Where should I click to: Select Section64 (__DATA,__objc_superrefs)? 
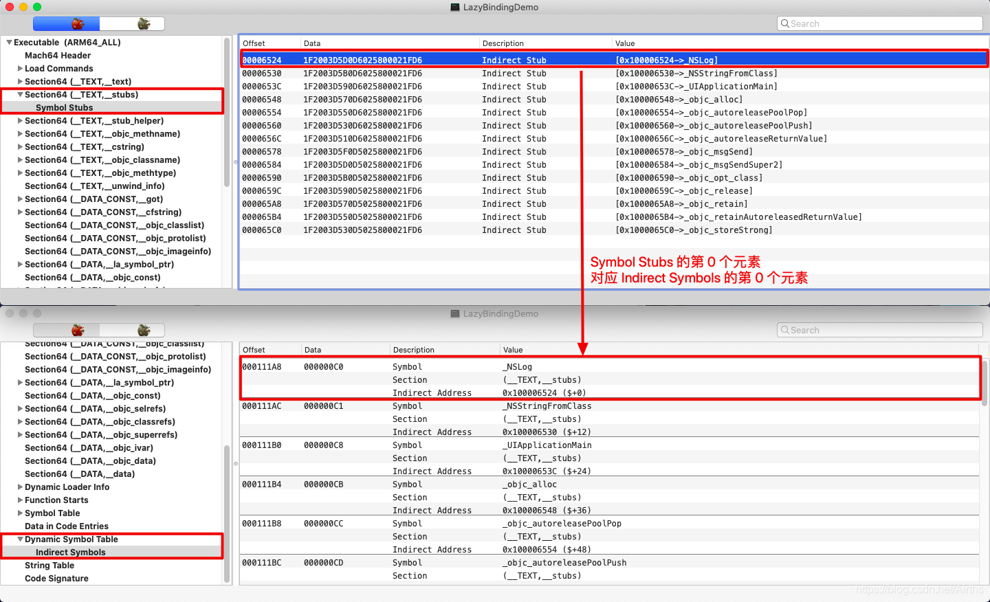pyautogui.click(x=101, y=435)
